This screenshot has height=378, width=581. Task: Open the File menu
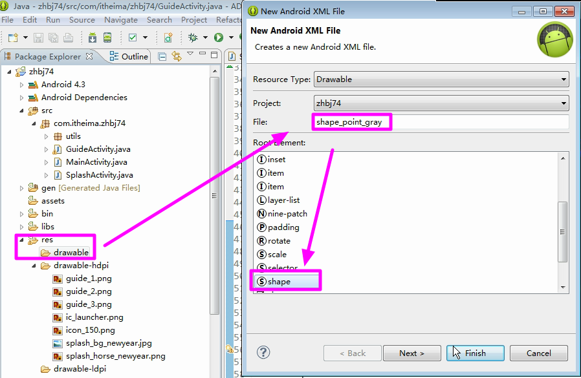coord(7,20)
